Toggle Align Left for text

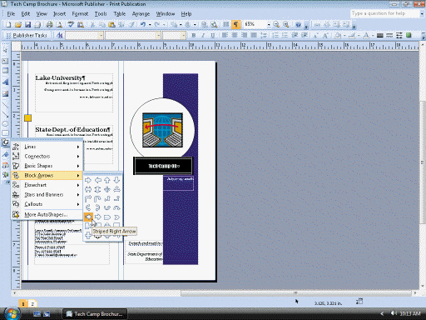tap(225, 35)
